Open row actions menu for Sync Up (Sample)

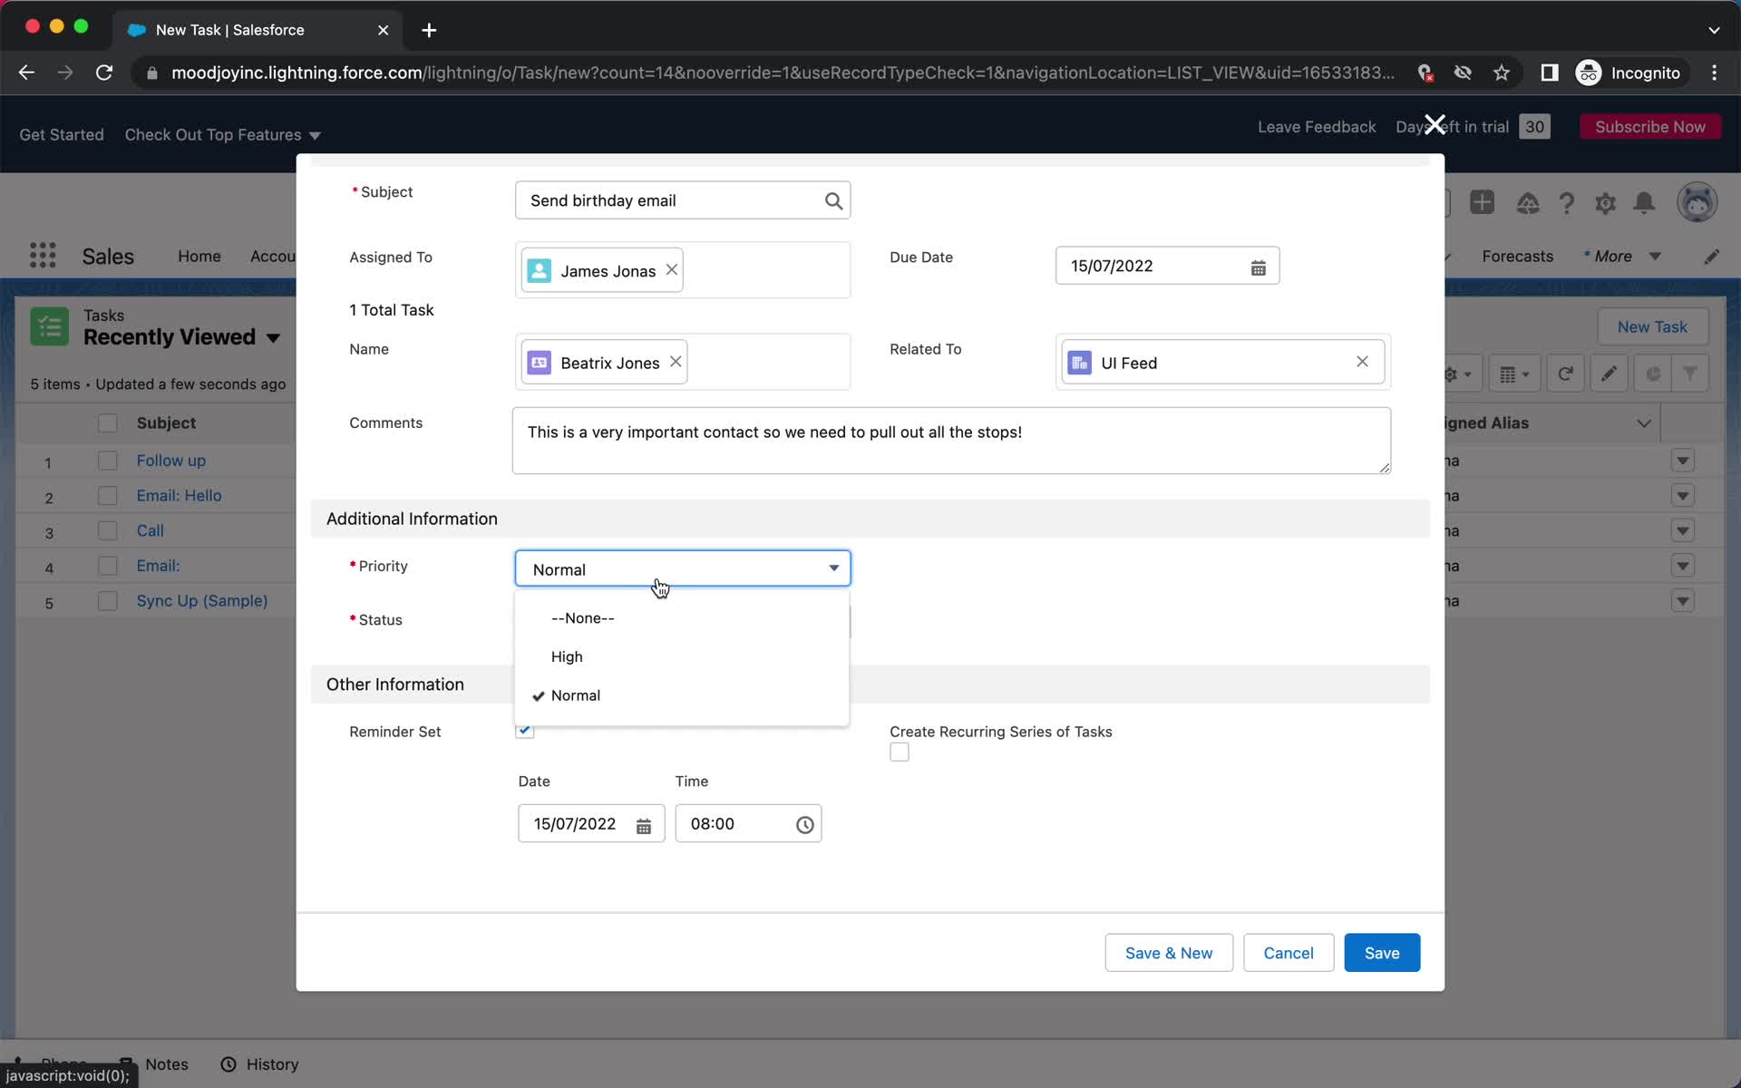pyautogui.click(x=1683, y=601)
